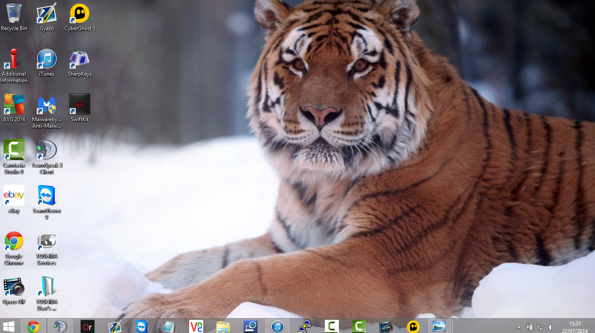Select the SharpKeys desktop shortcut

point(80,63)
